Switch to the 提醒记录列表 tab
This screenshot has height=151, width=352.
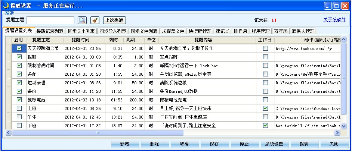50,31
